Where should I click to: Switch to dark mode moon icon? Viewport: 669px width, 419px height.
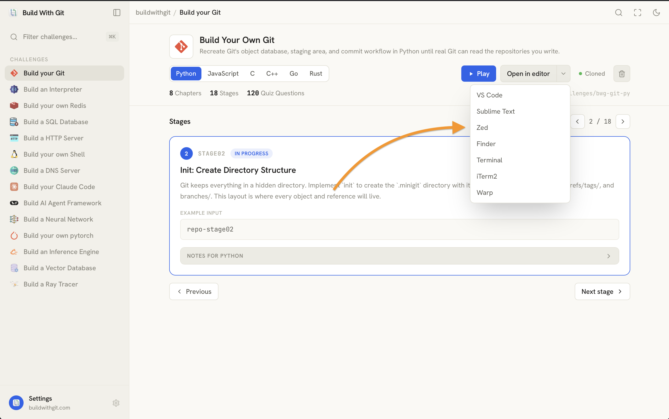point(656,13)
